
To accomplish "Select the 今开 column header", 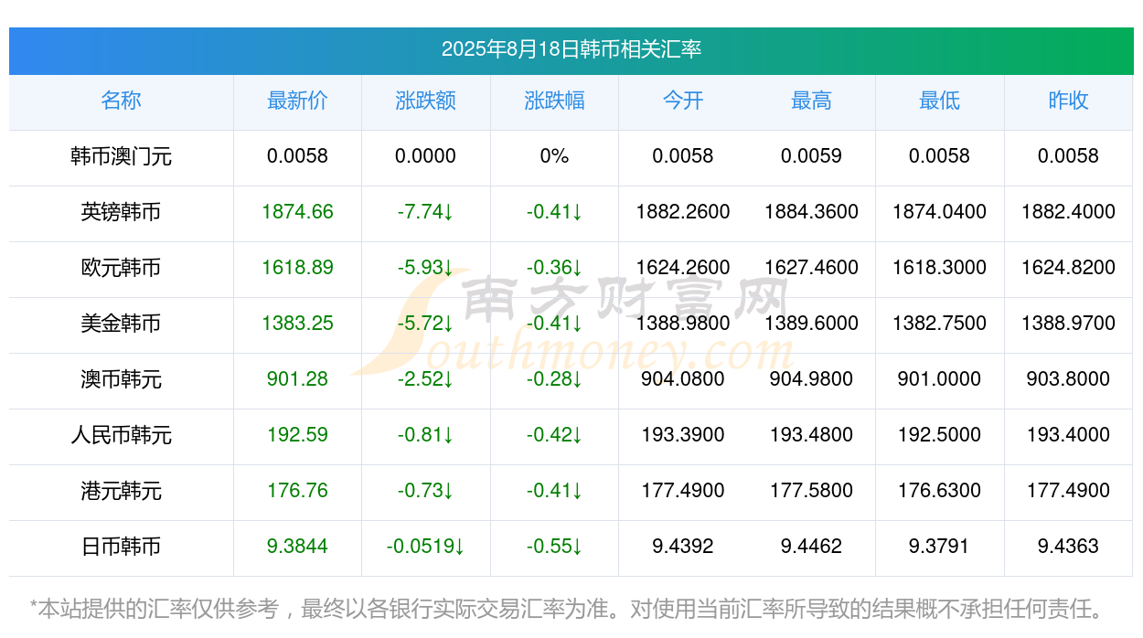I will coord(683,101).
